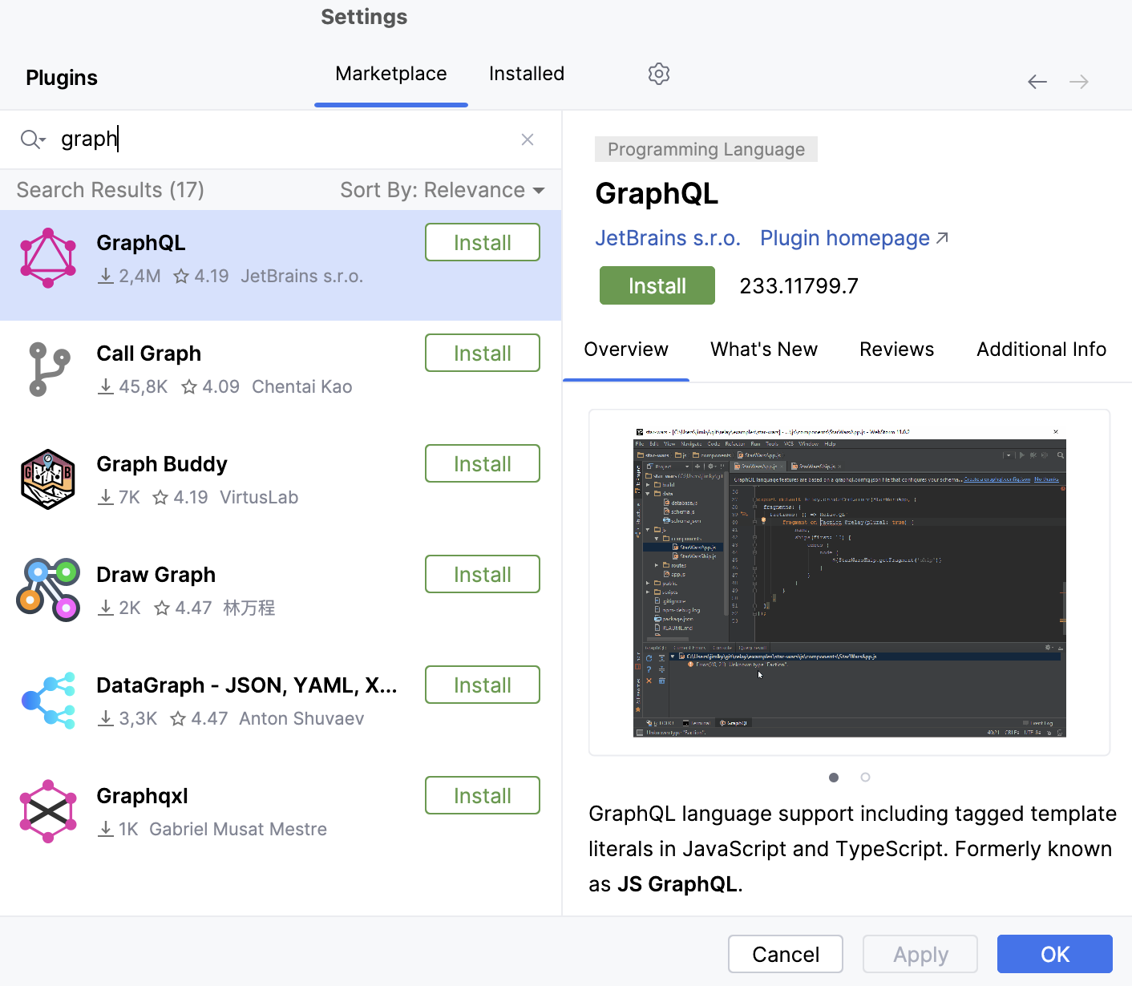
Task: Clear the graph search query
Action: [x=528, y=139]
